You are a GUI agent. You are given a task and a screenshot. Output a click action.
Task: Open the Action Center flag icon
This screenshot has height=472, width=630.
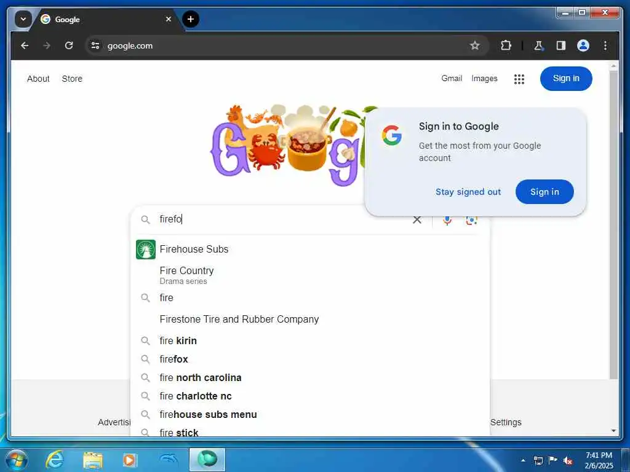(x=553, y=460)
